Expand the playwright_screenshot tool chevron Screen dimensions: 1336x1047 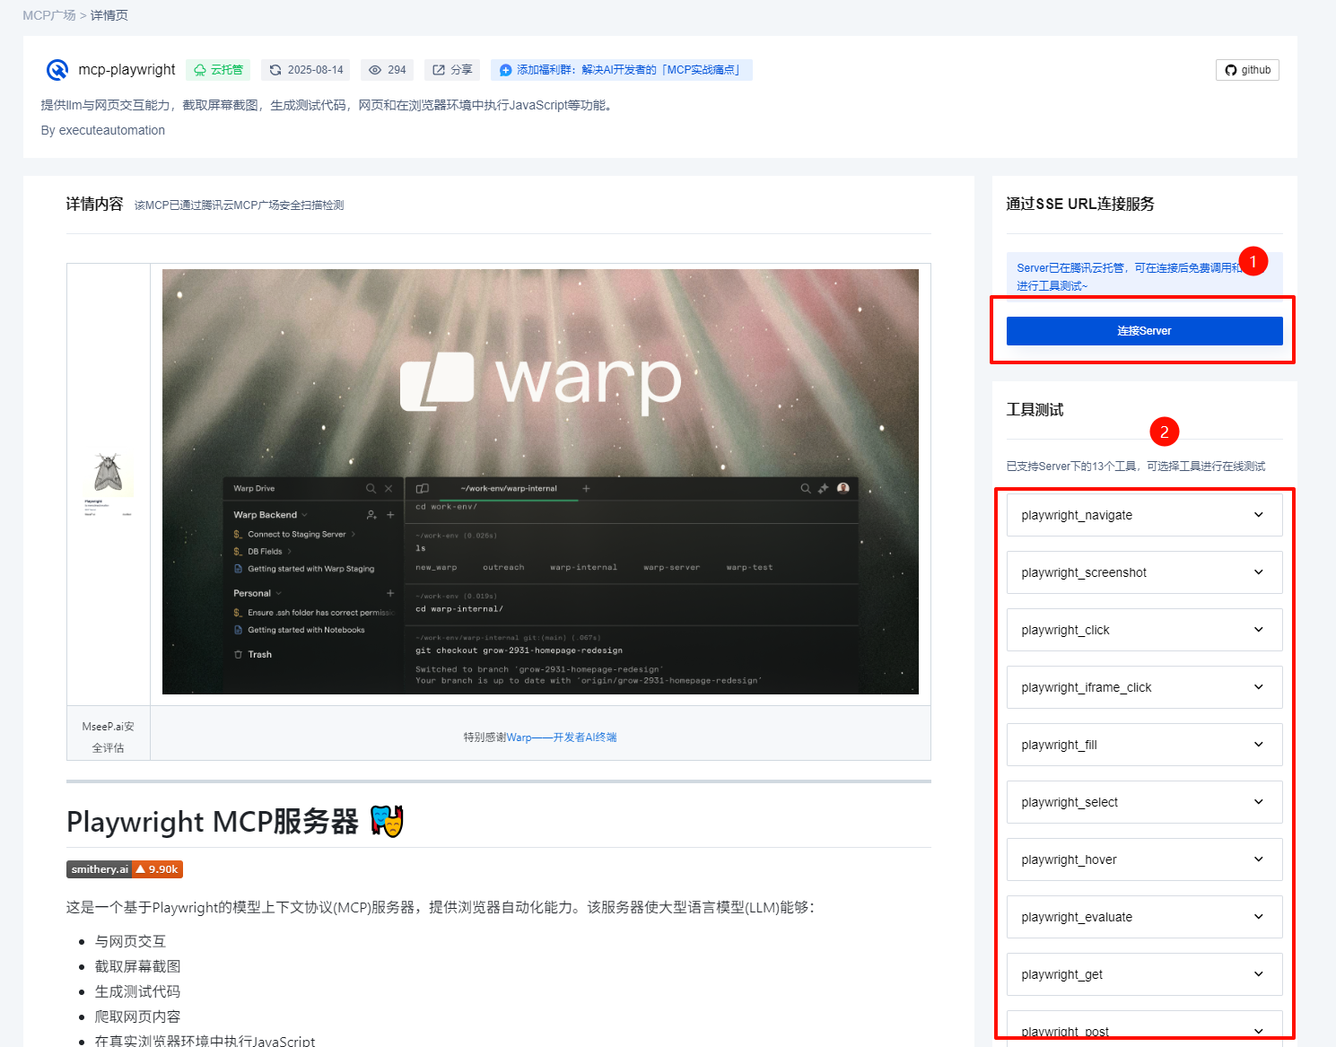1258,572
